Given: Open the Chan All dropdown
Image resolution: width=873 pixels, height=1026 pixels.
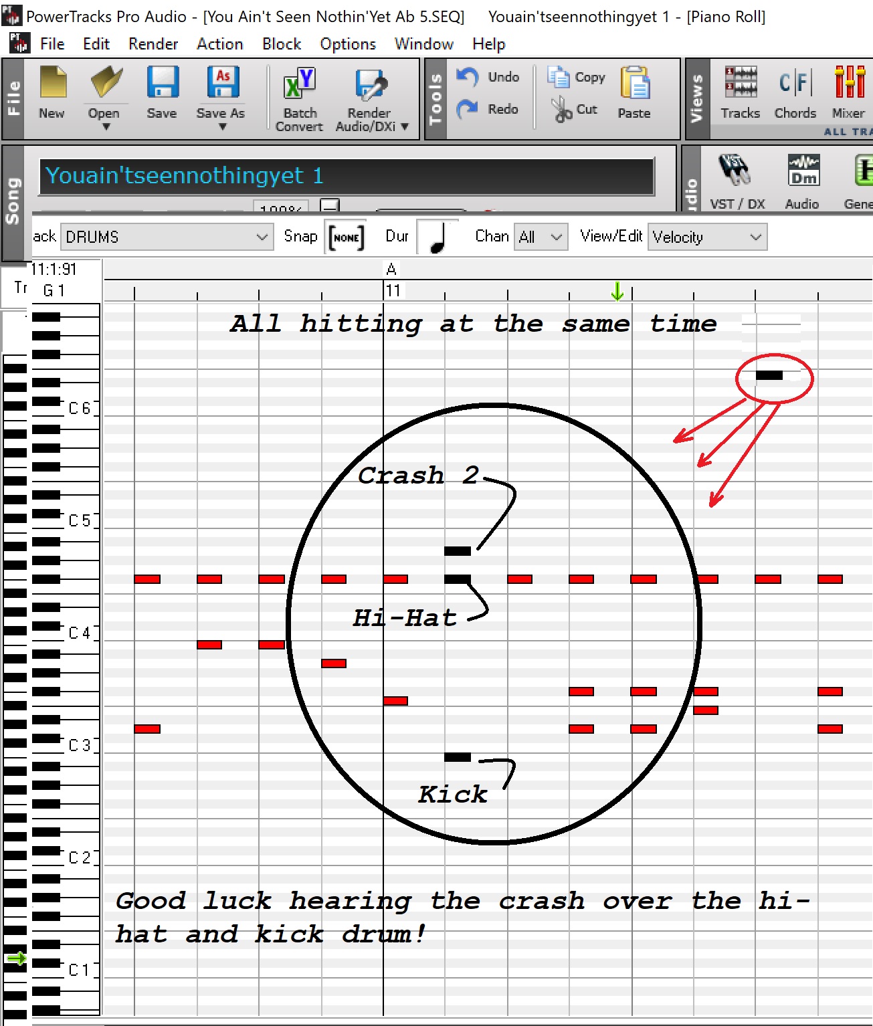Looking at the screenshot, I should point(555,237).
